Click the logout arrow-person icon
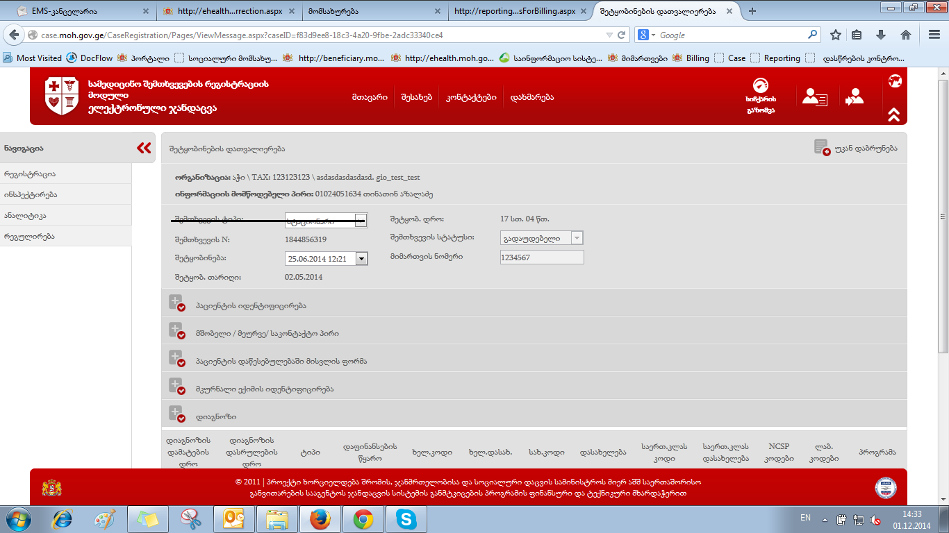The height and width of the screenshot is (533, 949). coord(855,97)
